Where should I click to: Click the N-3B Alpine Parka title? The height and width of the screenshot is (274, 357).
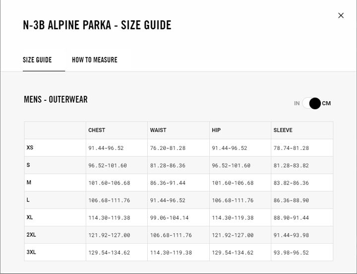97,25
